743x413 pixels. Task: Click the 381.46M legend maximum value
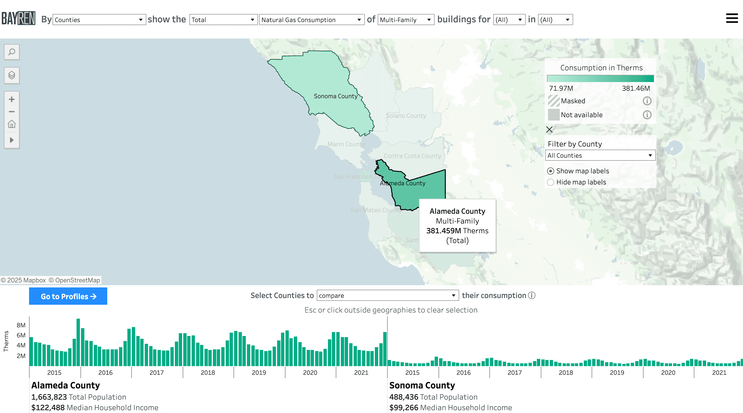[636, 88]
